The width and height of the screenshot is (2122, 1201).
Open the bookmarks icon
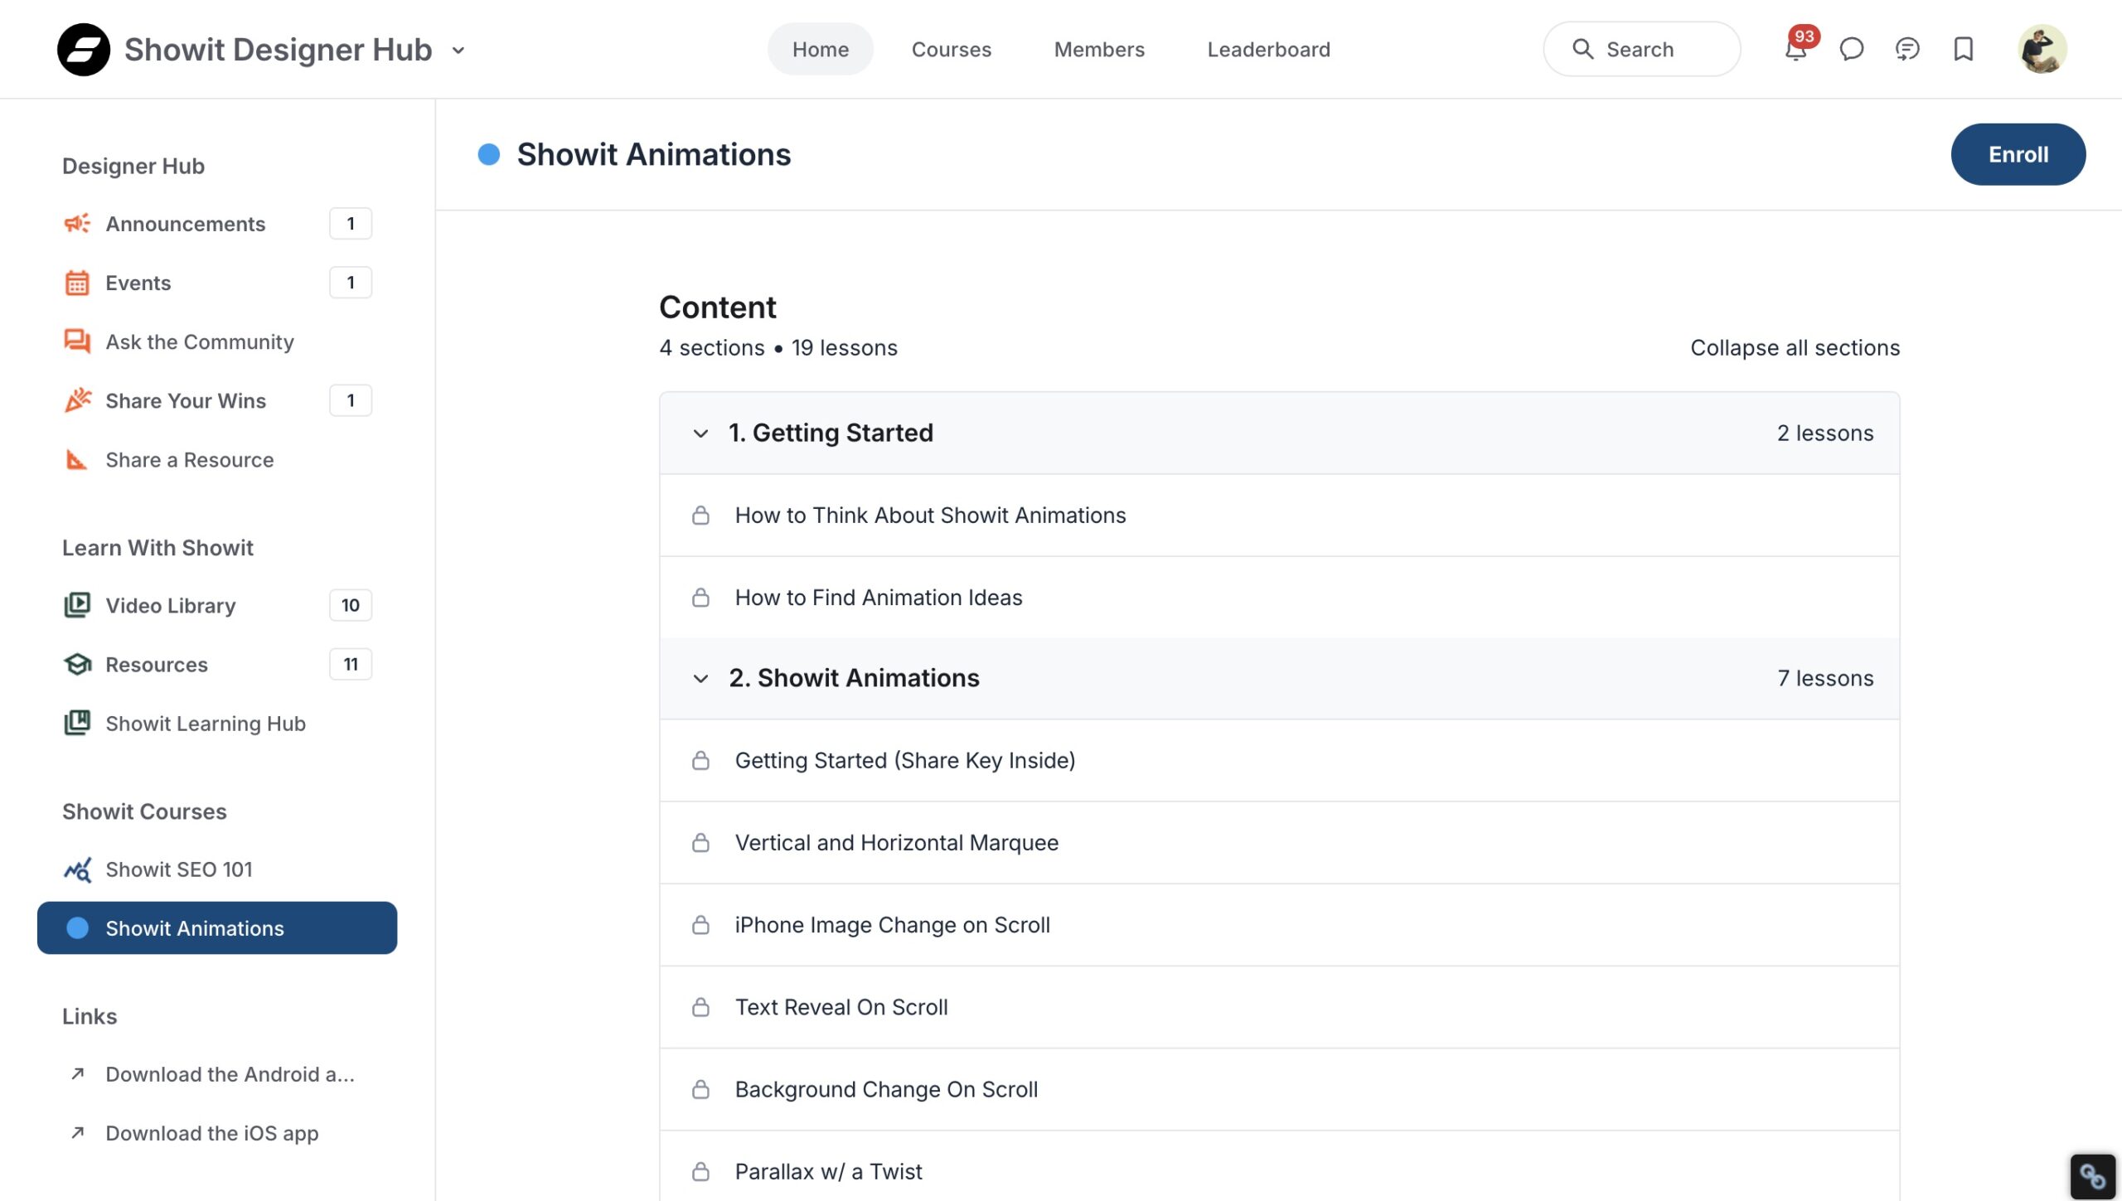[1963, 50]
